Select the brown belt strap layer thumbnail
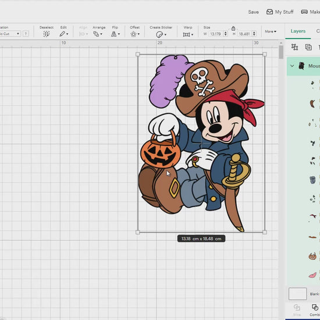The image size is (320, 320). click(312, 237)
